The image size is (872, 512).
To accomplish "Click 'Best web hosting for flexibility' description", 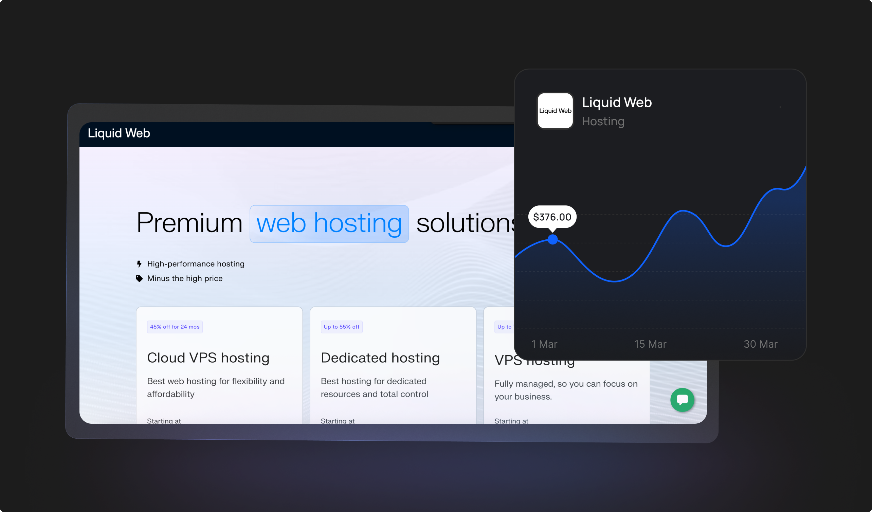I will pos(216,387).
